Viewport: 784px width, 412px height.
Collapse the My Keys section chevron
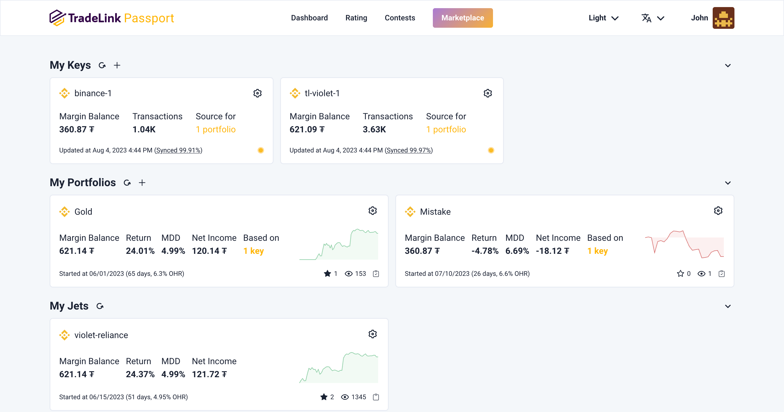tap(728, 65)
